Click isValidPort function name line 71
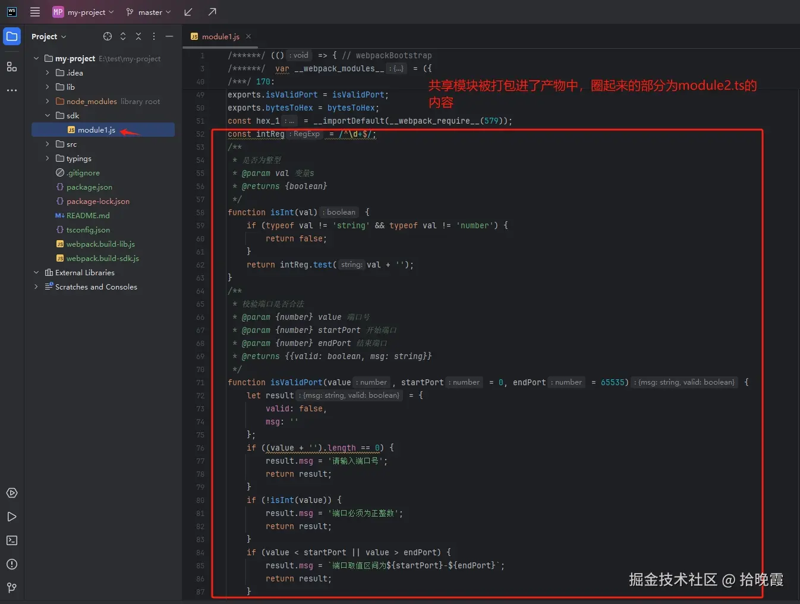 (x=296, y=382)
